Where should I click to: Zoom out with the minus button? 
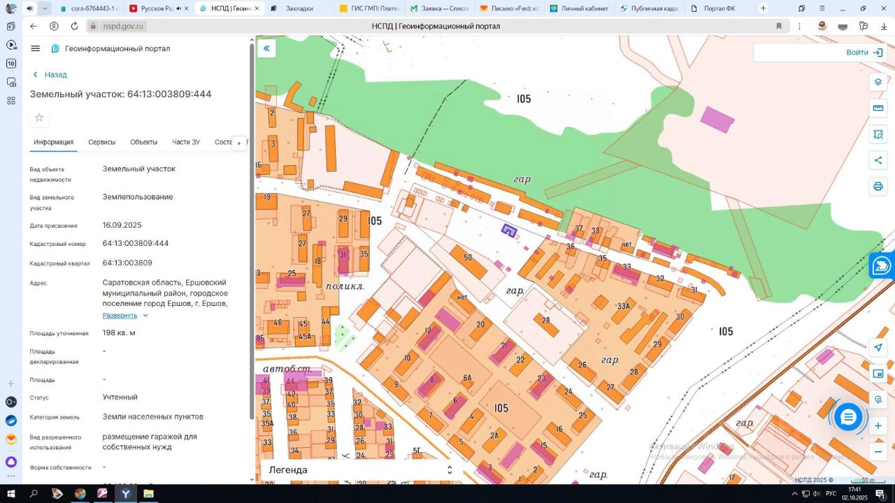point(878,451)
